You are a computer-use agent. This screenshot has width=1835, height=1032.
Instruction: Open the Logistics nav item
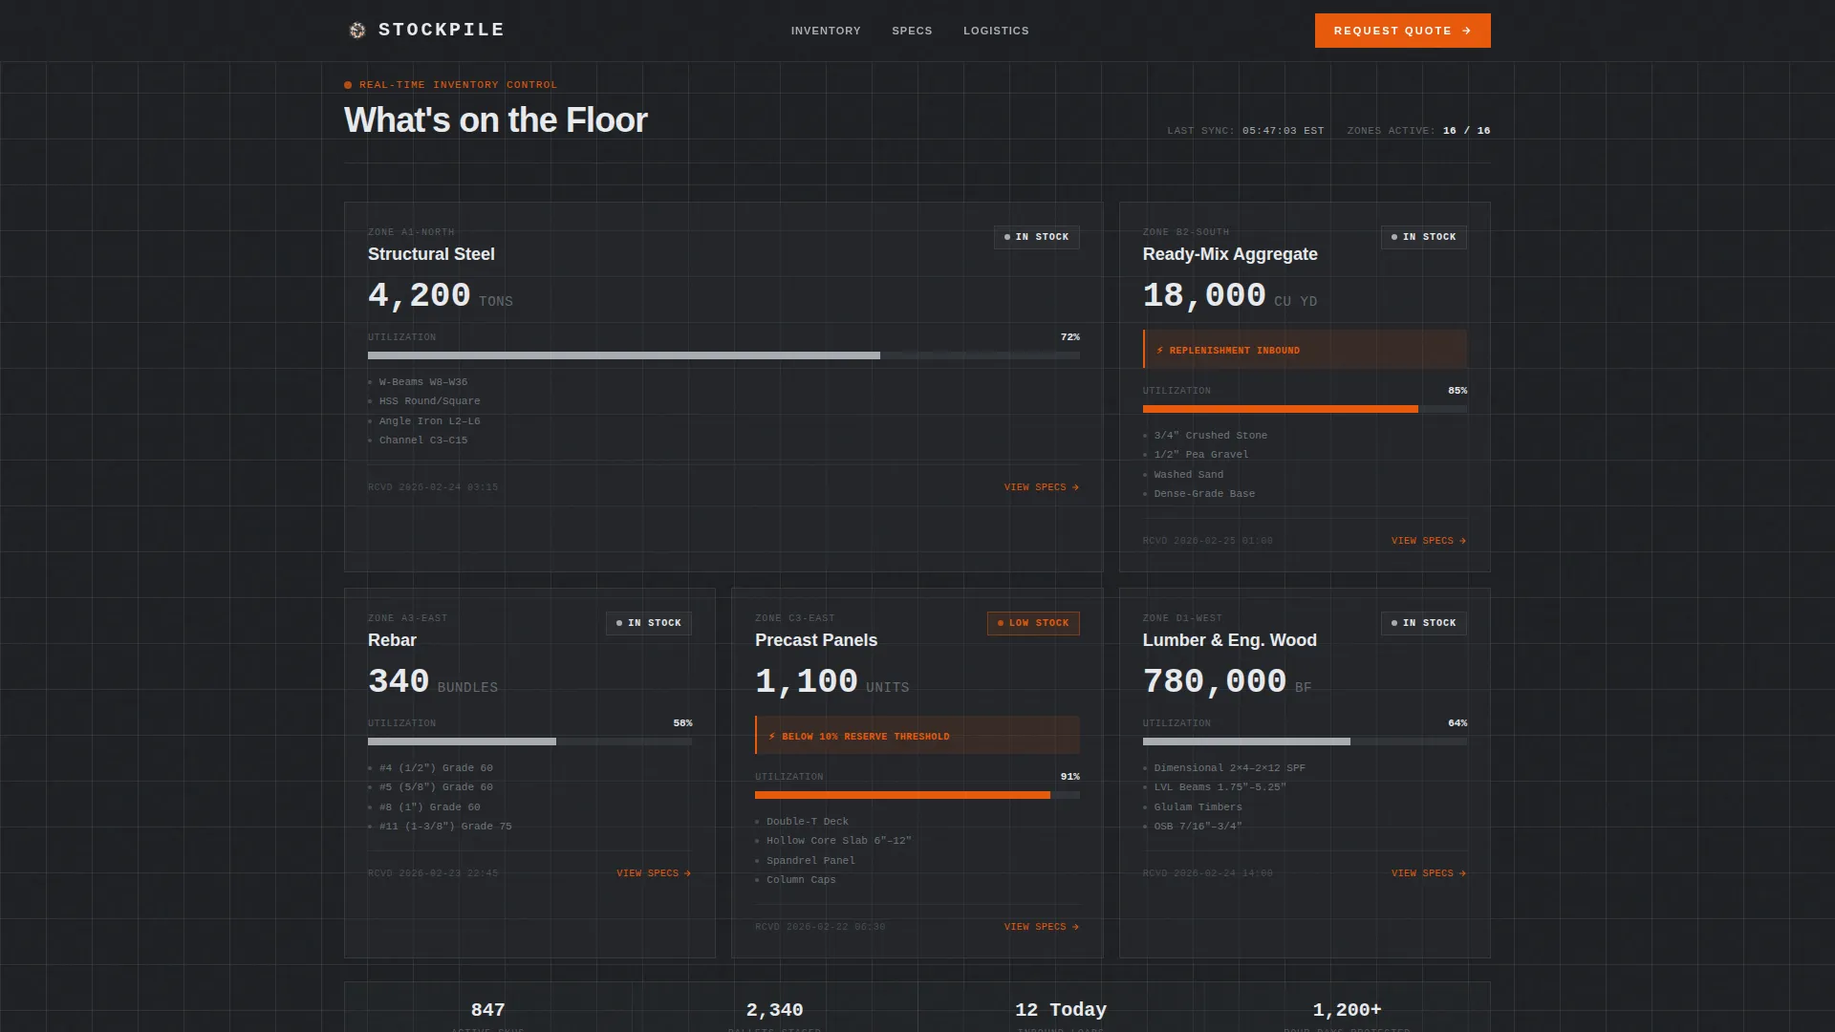point(996,31)
